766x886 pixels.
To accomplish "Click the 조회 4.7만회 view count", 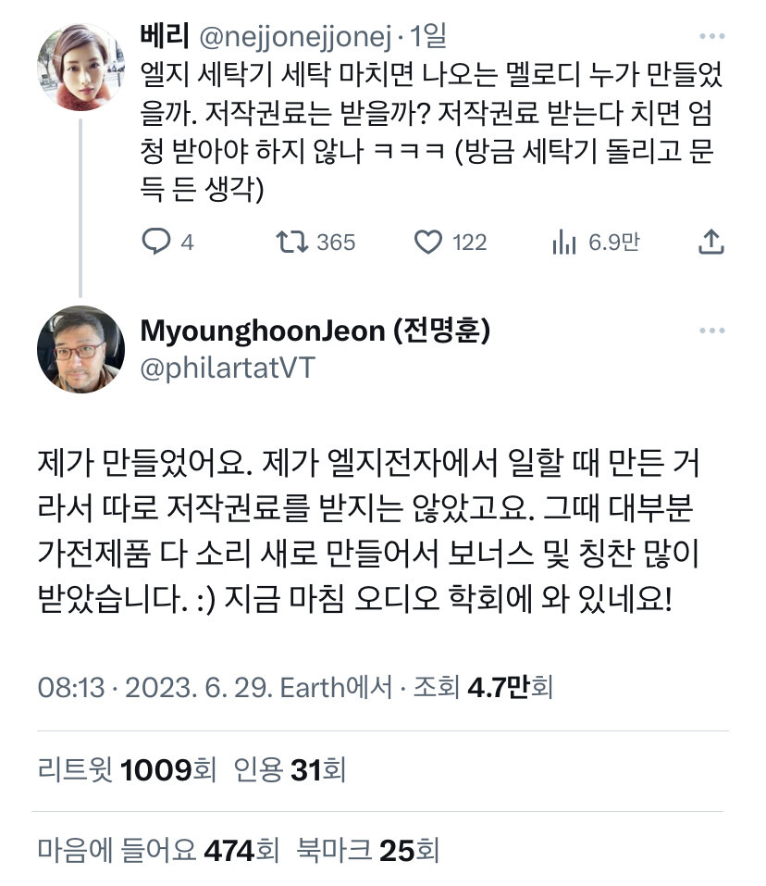I will 483,688.
